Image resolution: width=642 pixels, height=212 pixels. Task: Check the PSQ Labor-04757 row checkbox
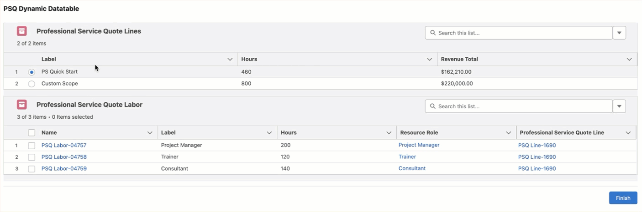coord(32,146)
